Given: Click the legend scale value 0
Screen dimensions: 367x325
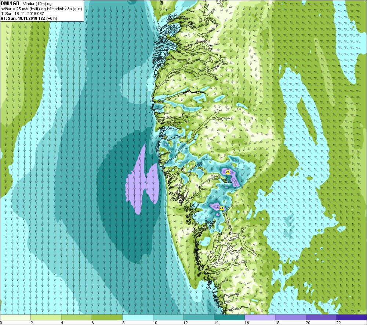Looking at the screenshot, I should (x=1, y=323).
